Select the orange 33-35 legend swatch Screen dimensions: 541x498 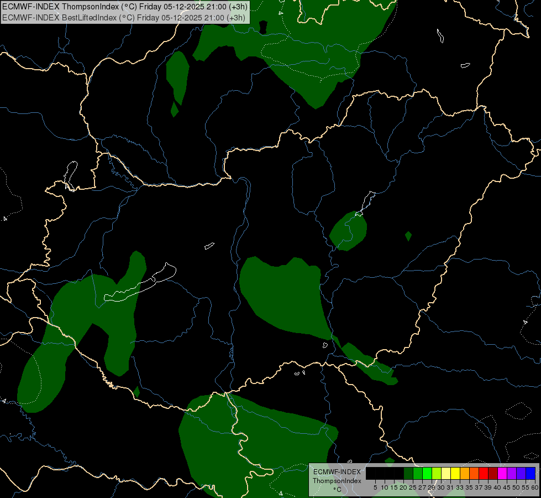point(465,474)
